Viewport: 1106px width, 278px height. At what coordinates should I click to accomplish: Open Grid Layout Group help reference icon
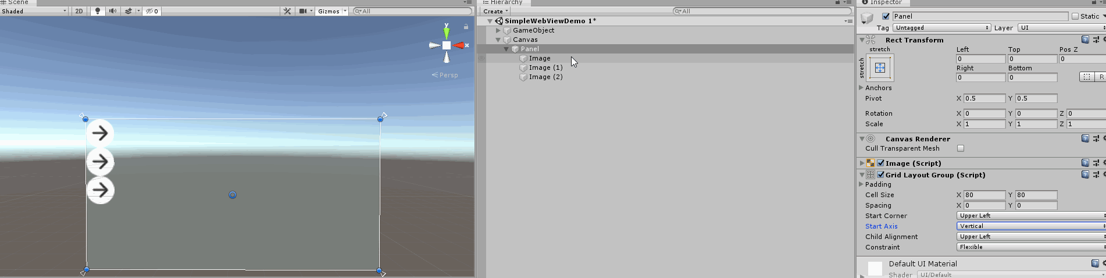point(1085,174)
